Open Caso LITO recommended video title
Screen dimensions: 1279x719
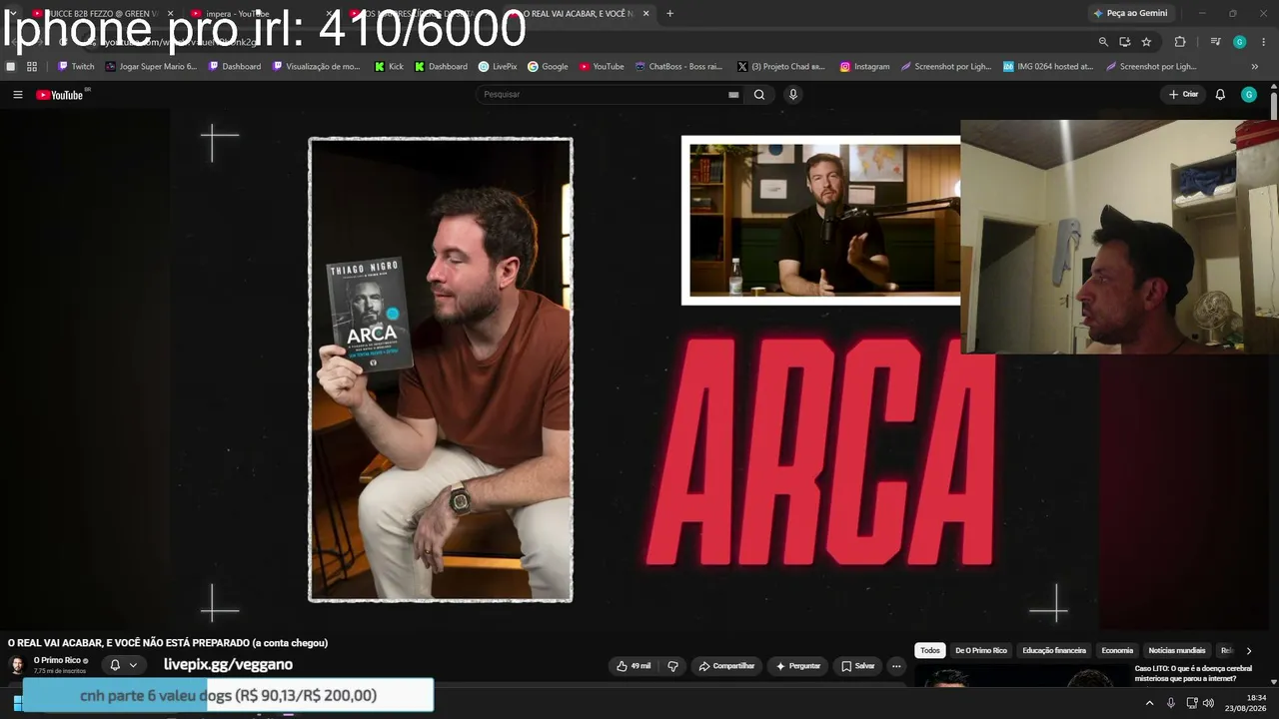(x=1193, y=674)
